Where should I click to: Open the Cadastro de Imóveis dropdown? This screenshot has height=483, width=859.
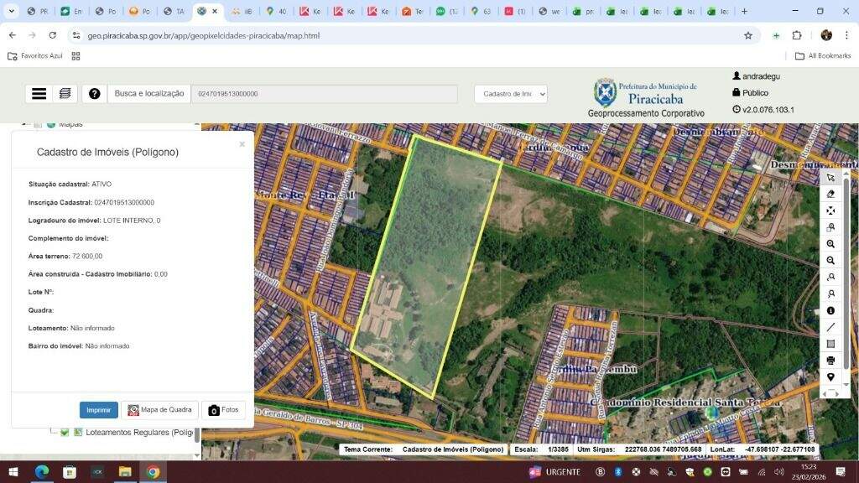point(511,94)
